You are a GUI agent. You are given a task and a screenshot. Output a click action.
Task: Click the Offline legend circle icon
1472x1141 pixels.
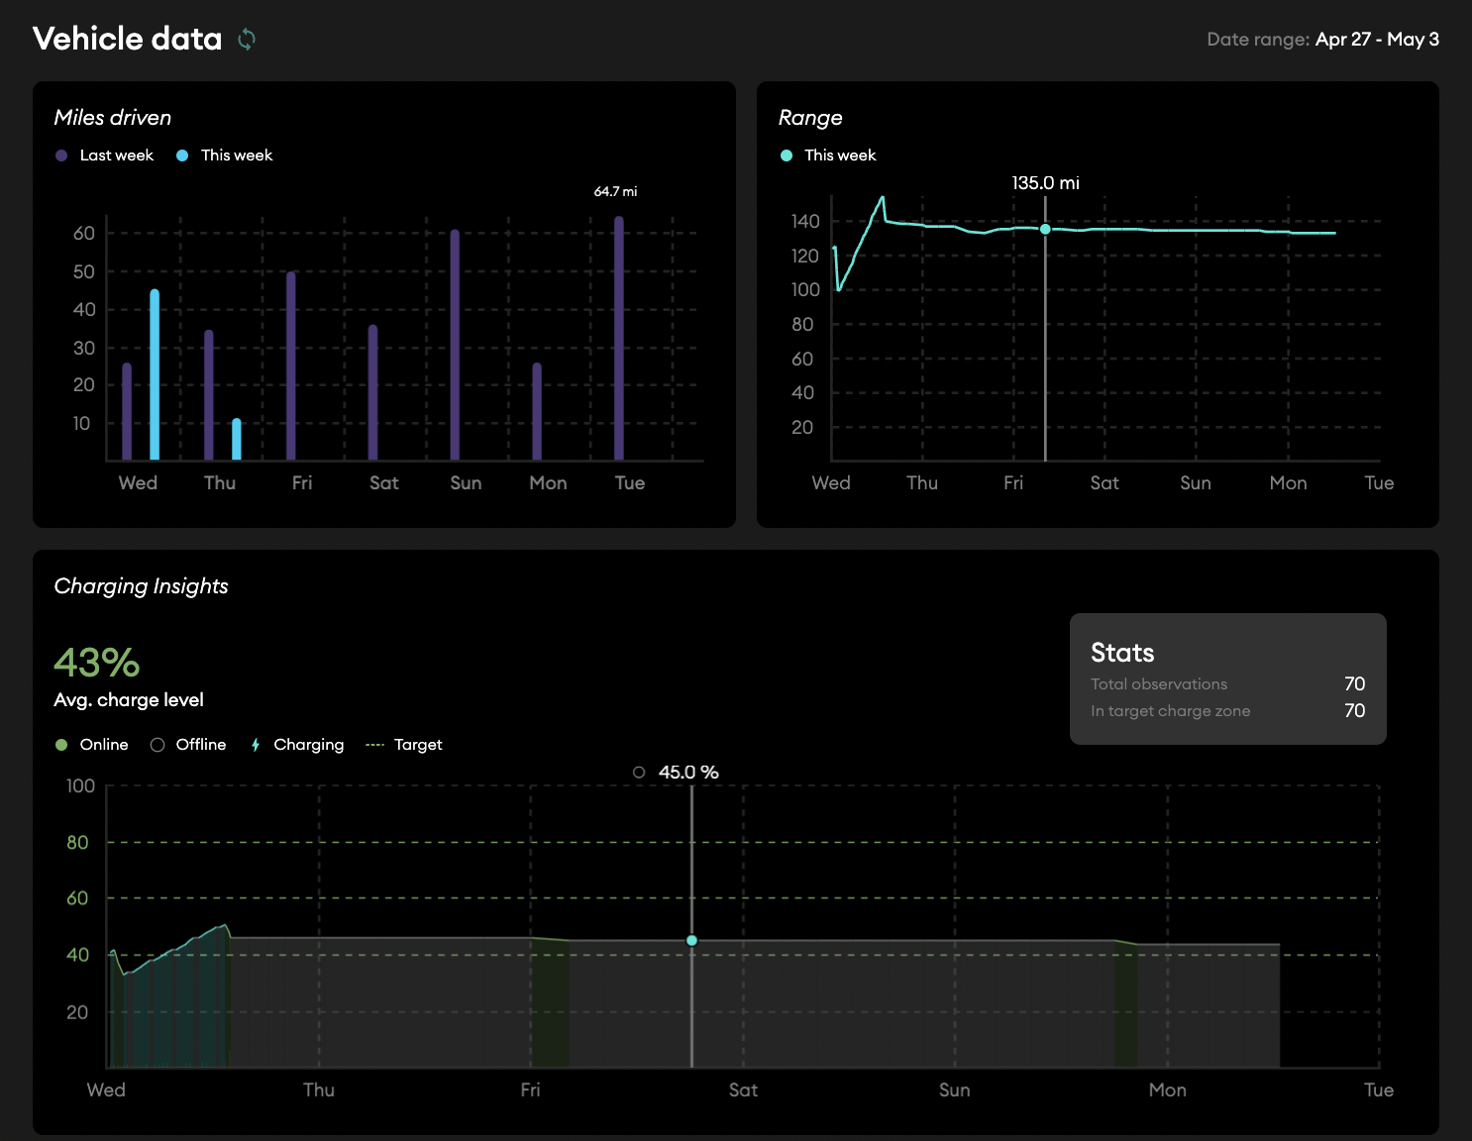[x=158, y=745]
